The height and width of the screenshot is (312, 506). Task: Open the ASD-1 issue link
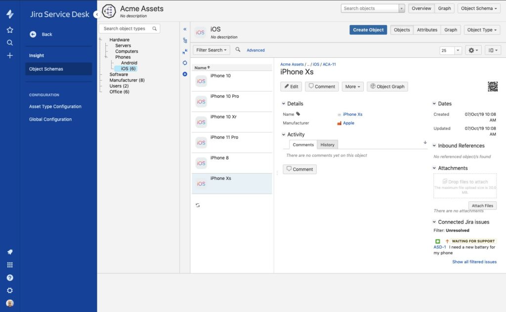point(440,247)
